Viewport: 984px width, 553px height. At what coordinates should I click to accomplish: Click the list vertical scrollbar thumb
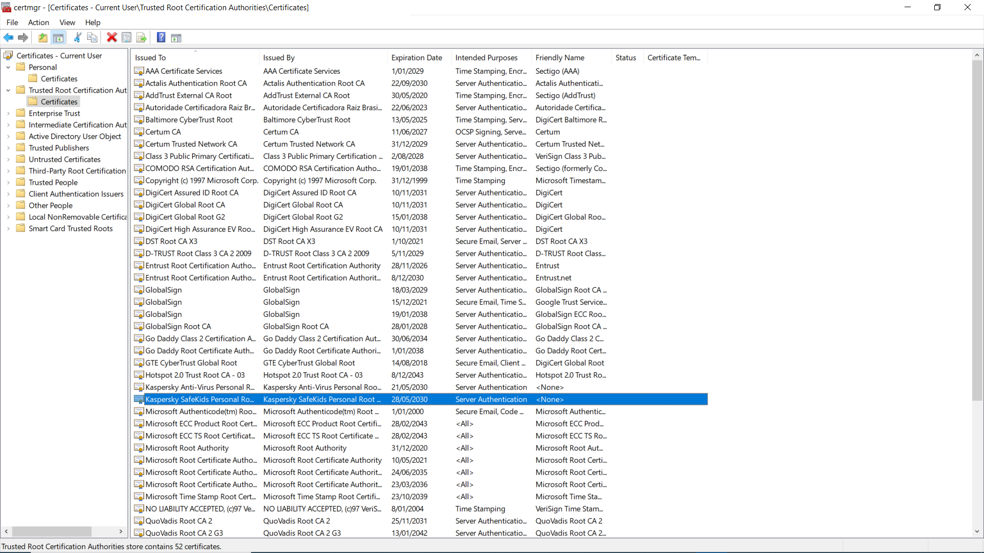[x=977, y=230]
